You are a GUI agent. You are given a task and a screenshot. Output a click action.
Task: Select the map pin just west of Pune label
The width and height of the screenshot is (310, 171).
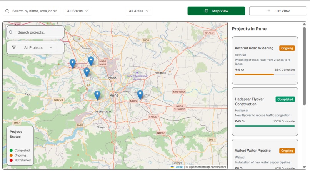click(97, 95)
